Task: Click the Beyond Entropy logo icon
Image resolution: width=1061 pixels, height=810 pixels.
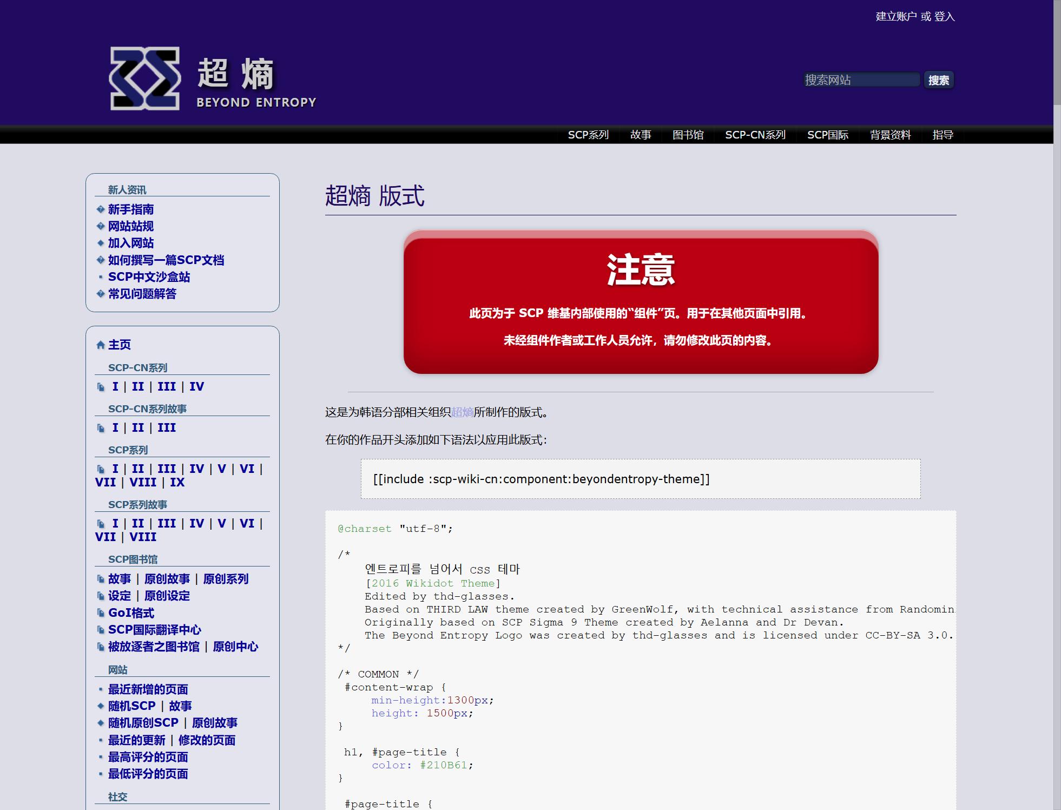Action: [x=144, y=78]
